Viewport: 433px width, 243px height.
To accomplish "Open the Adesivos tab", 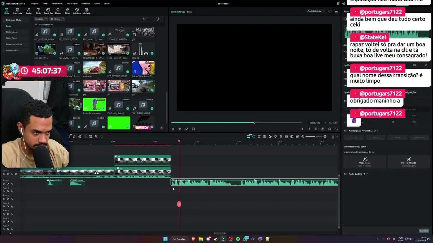I will point(77,11).
